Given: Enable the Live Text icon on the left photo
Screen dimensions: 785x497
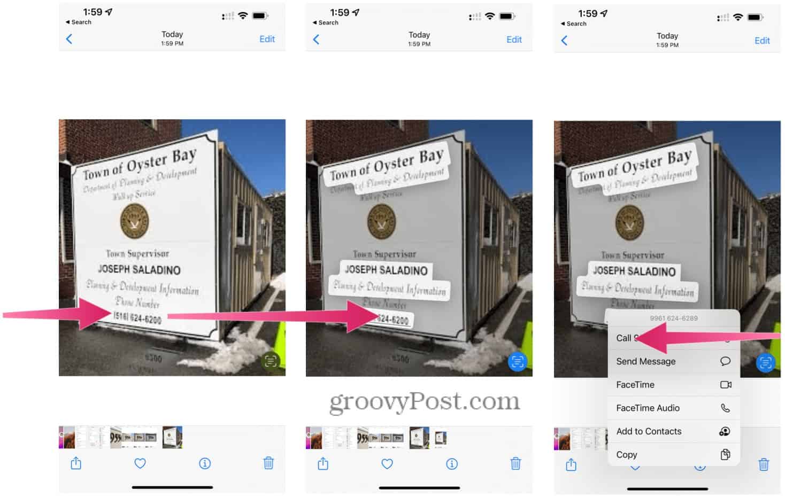Looking at the screenshot, I should point(271,361).
